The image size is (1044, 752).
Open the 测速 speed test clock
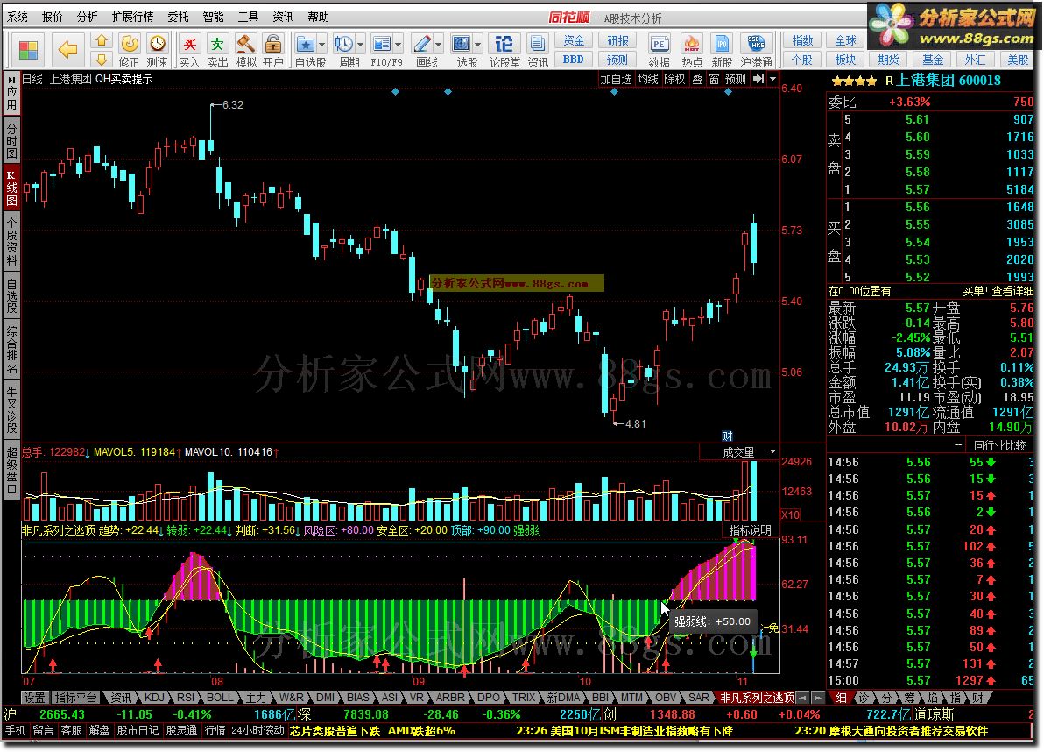click(157, 51)
